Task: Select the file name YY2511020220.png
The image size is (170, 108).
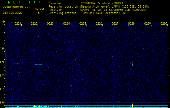Action: [16, 8]
